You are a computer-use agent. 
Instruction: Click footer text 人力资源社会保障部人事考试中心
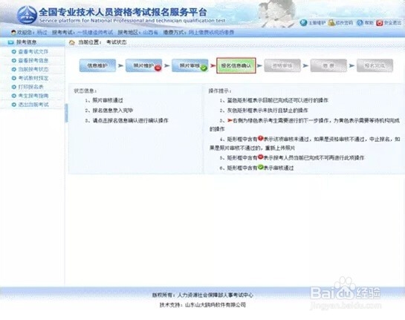(216, 295)
